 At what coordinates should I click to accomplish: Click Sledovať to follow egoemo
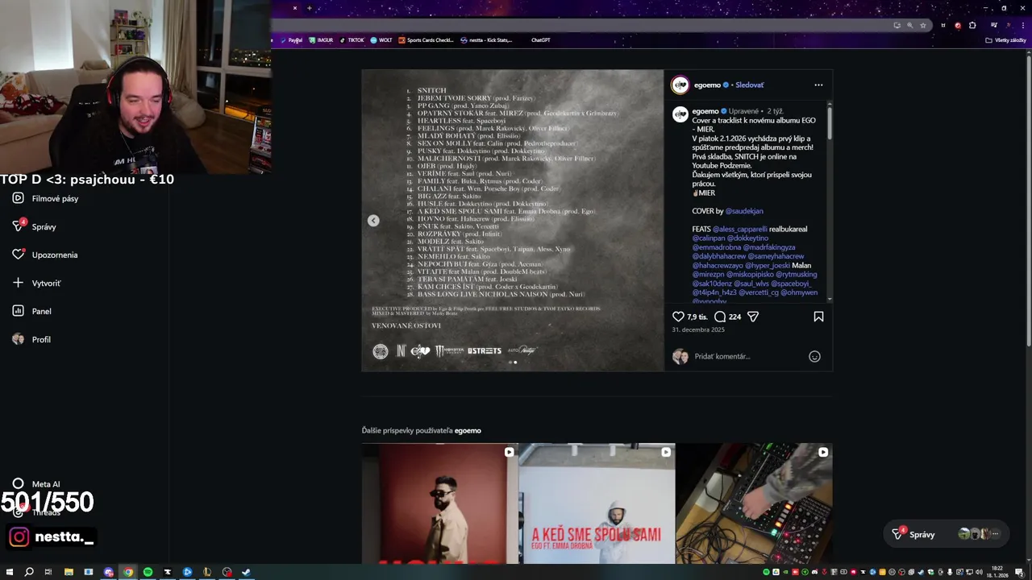(x=749, y=85)
